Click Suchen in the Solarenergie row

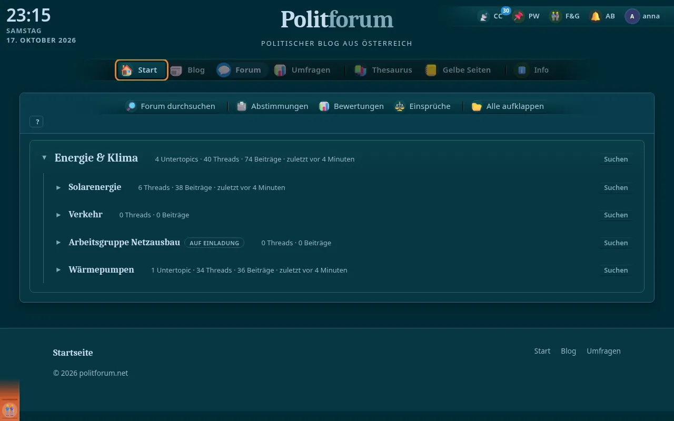[616, 187]
